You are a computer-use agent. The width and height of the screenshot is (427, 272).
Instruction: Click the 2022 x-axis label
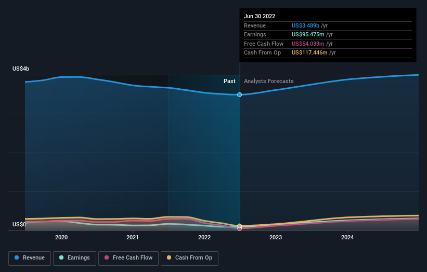(x=204, y=237)
